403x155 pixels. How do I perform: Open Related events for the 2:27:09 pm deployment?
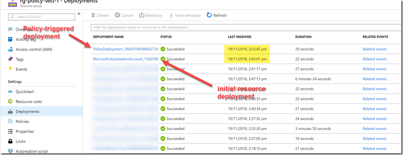coord(374,139)
